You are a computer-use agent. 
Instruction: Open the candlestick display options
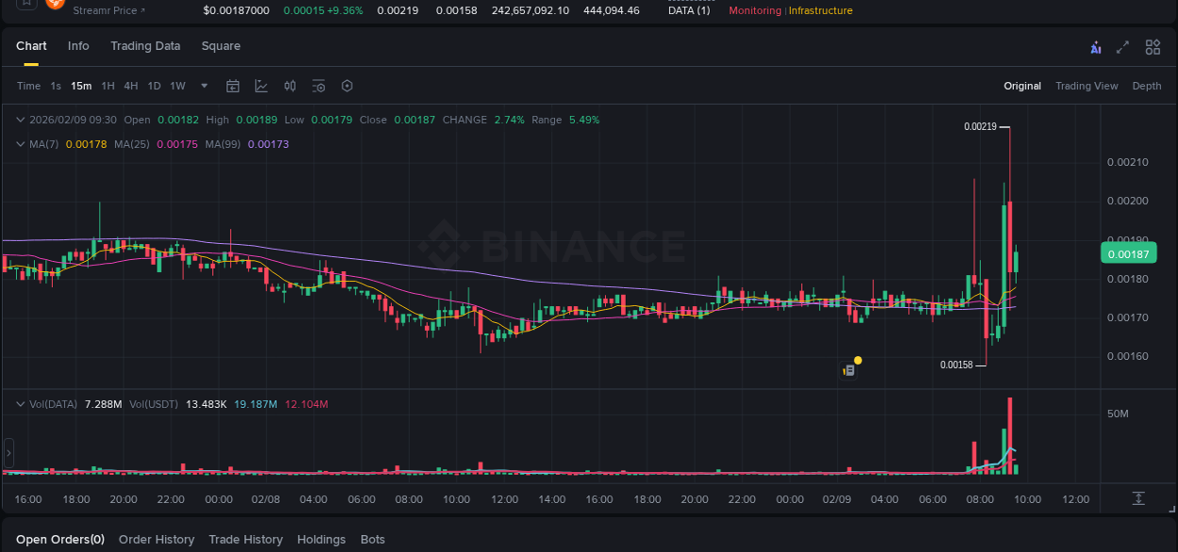289,86
